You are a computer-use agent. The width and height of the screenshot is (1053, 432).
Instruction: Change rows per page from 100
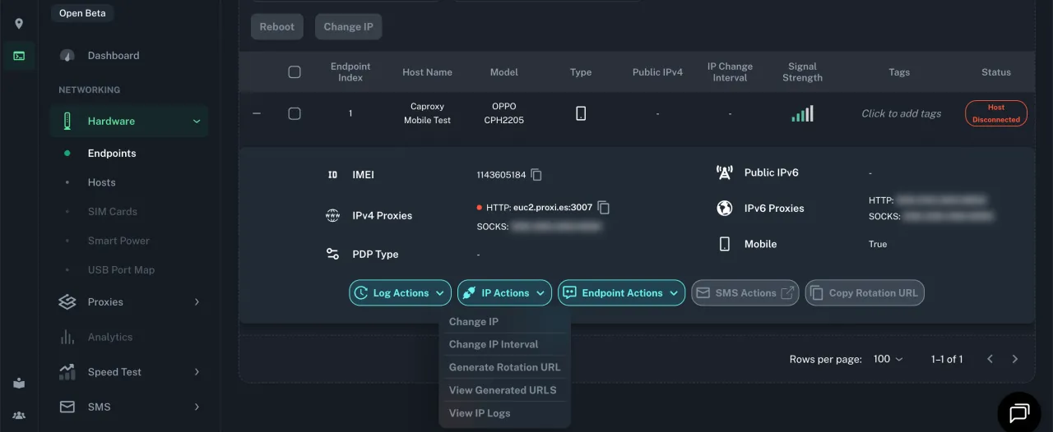click(888, 360)
